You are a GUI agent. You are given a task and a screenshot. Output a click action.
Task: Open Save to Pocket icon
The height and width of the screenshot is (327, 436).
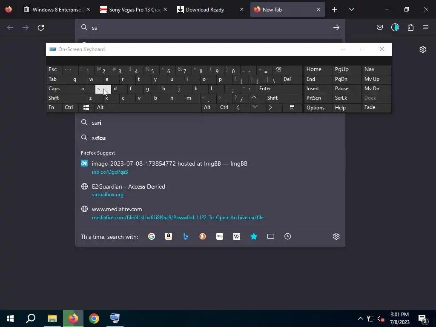click(379, 27)
